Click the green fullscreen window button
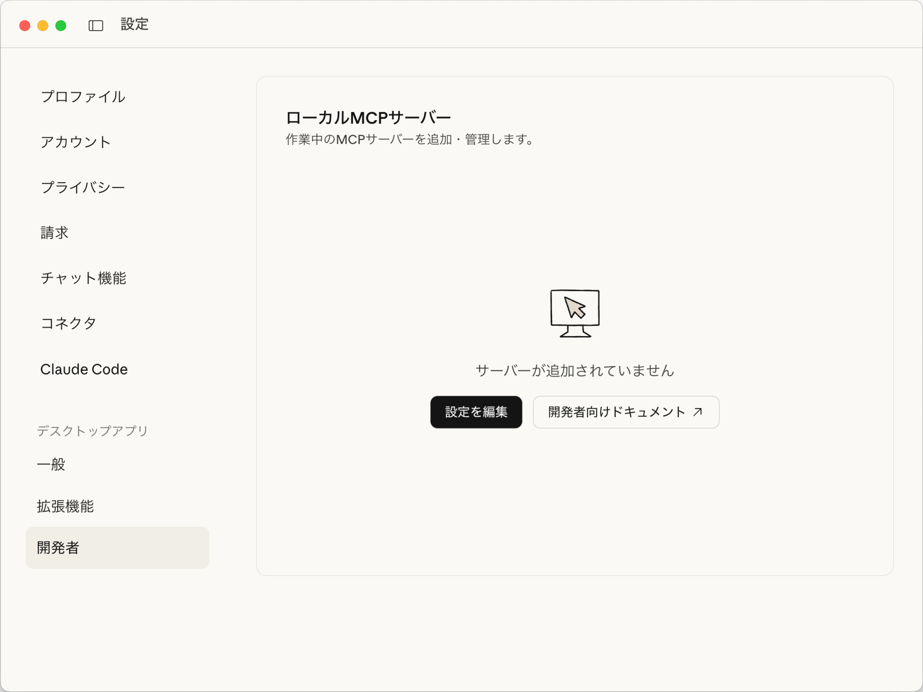This screenshot has width=923, height=692. coord(61,25)
